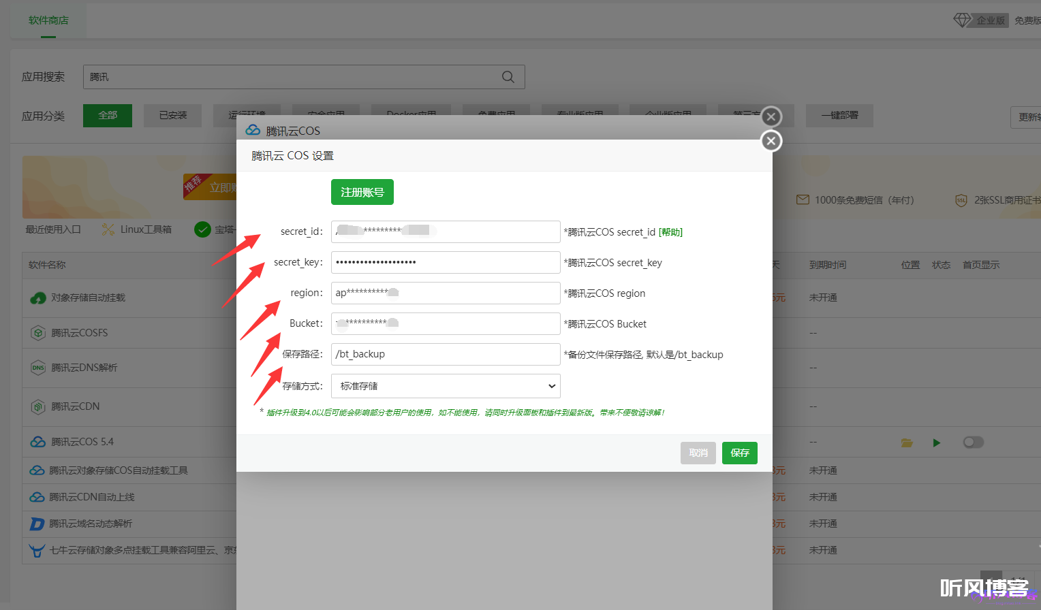Open the [帮助] link beside secret_id
The width and height of the screenshot is (1041, 610).
[671, 232]
